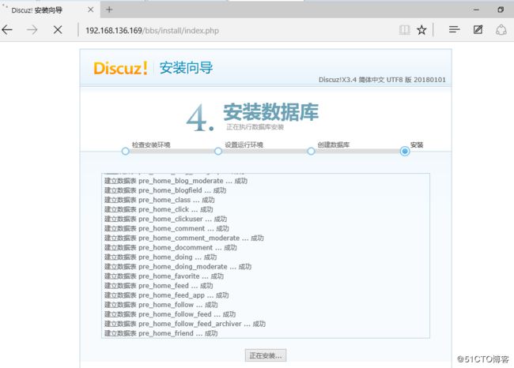514x368 pixels.
Task: Click the line pre_home_comment_moderate ... 成功
Action: pos(184,238)
